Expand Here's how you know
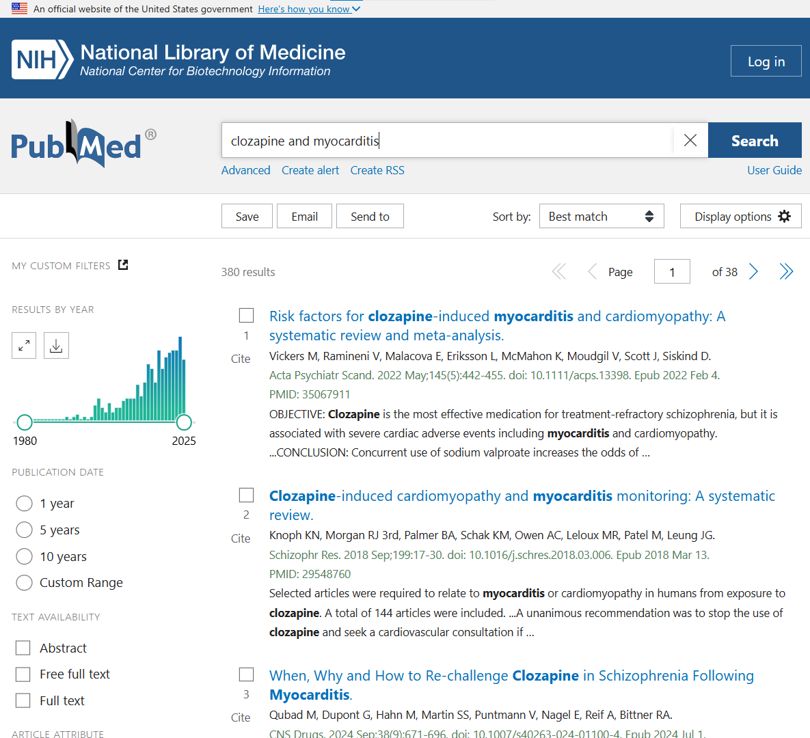This screenshot has height=738, width=810. (309, 9)
